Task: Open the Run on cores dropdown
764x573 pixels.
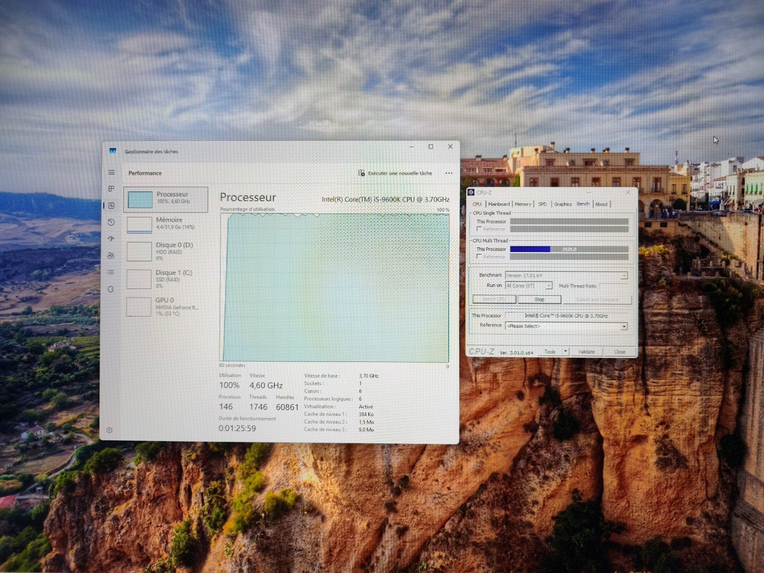Action: (x=529, y=286)
